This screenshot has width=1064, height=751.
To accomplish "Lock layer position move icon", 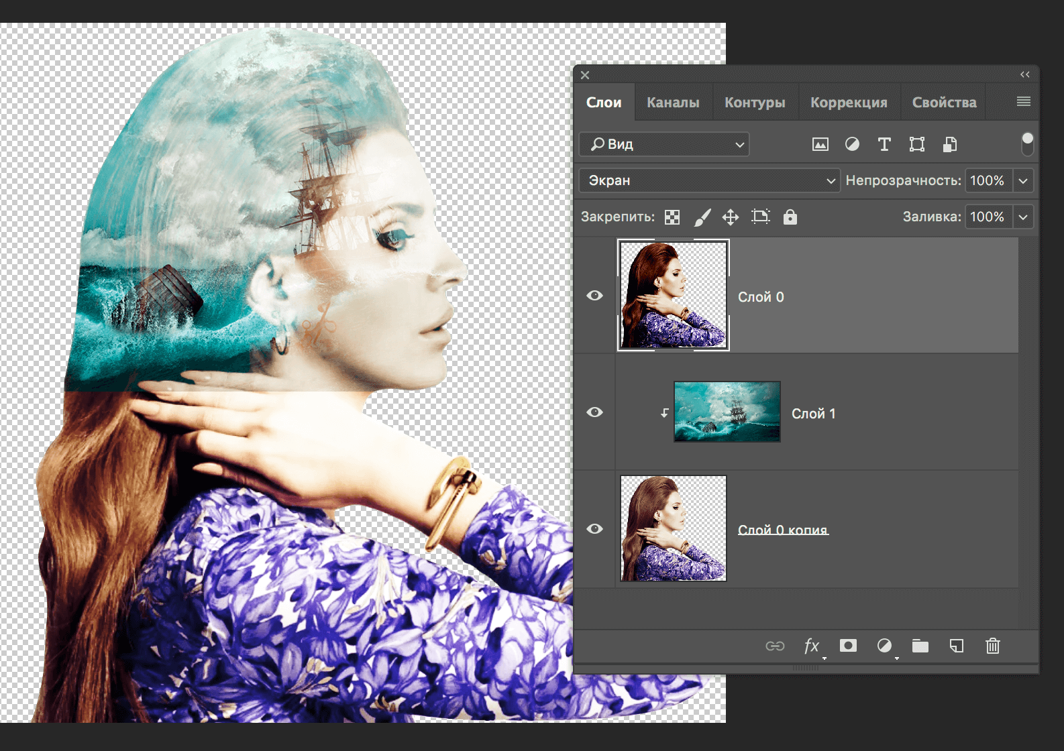I will (x=731, y=217).
